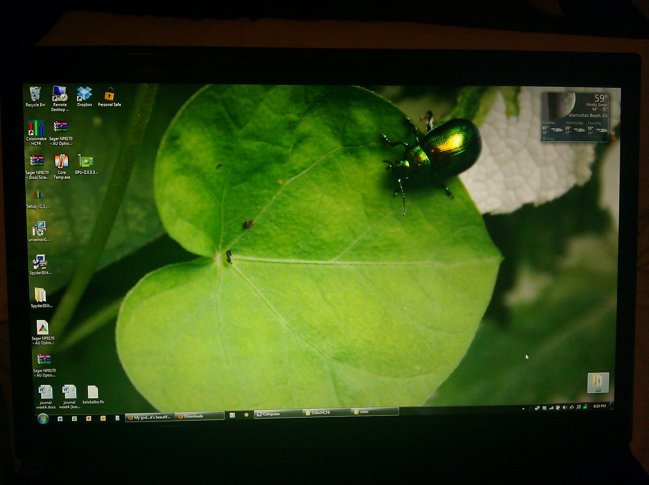
Task: Select the Sager NP8170 Gloss Scre... archive
Action: pos(37,167)
